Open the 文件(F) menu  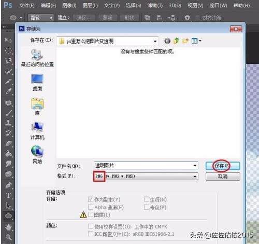[x=27, y=6]
